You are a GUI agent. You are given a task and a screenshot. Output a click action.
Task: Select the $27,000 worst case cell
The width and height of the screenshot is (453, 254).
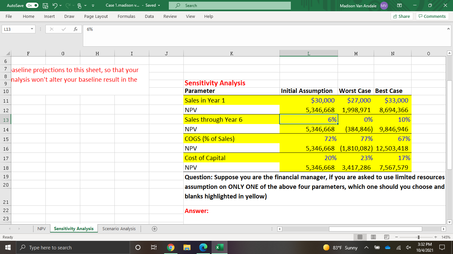(356, 100)
